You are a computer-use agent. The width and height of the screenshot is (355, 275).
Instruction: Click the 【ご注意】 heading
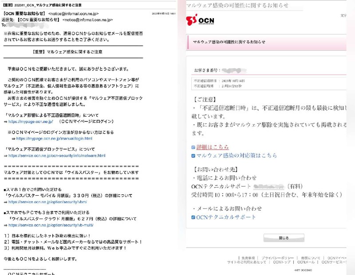[x=205, y=100]
